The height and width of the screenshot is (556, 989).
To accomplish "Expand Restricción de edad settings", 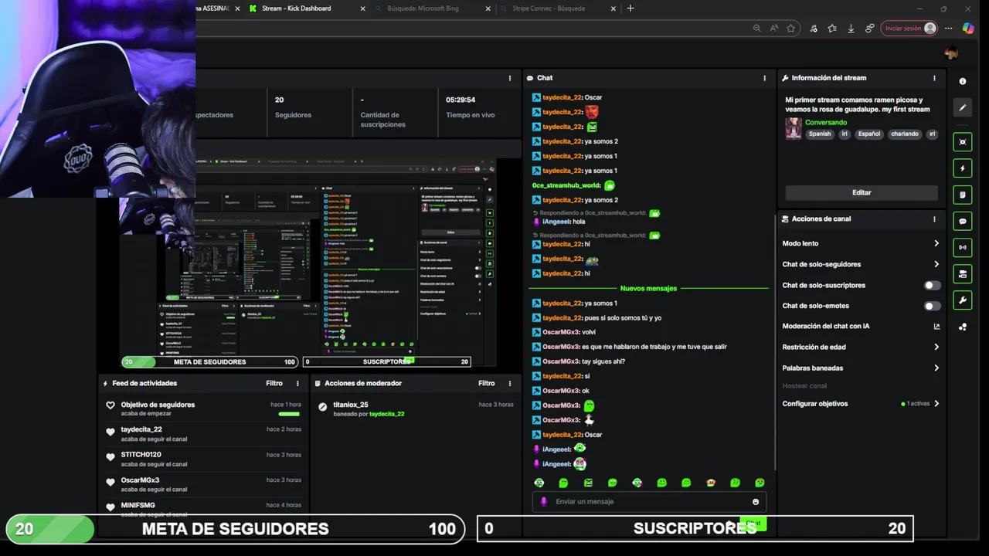I will click(x=936, y=347).
